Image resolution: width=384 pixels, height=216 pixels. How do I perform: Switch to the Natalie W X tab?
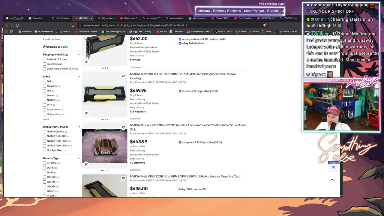click(60, 18)
